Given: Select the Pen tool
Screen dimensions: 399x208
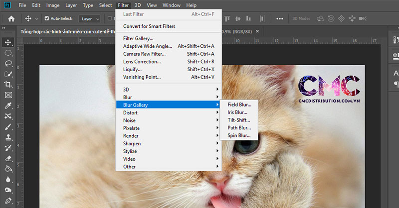Looking at the screenshot, I should (8, 201).
